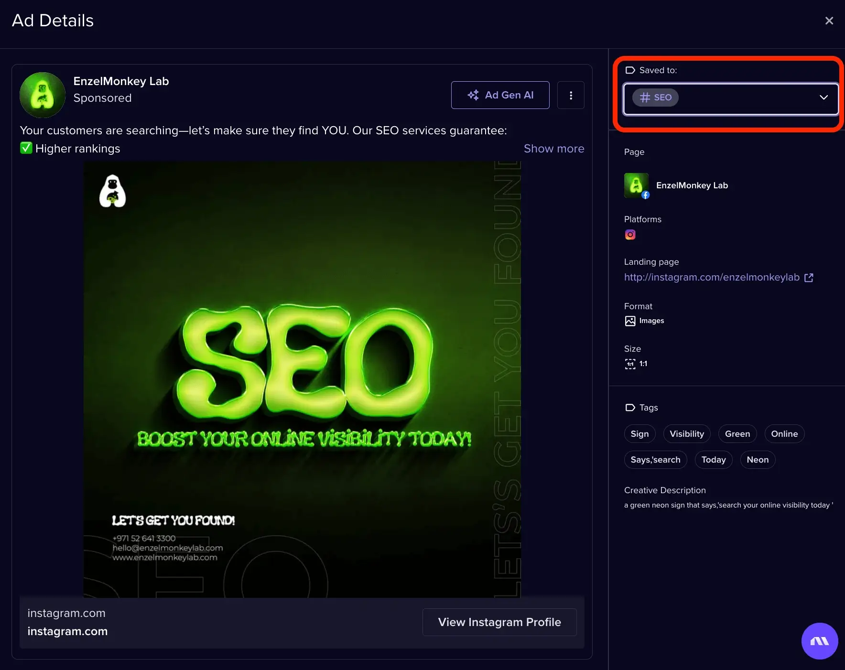The image size is (845, 670).
Task: Click the SEO board tag chip
Action: [655, 97]
